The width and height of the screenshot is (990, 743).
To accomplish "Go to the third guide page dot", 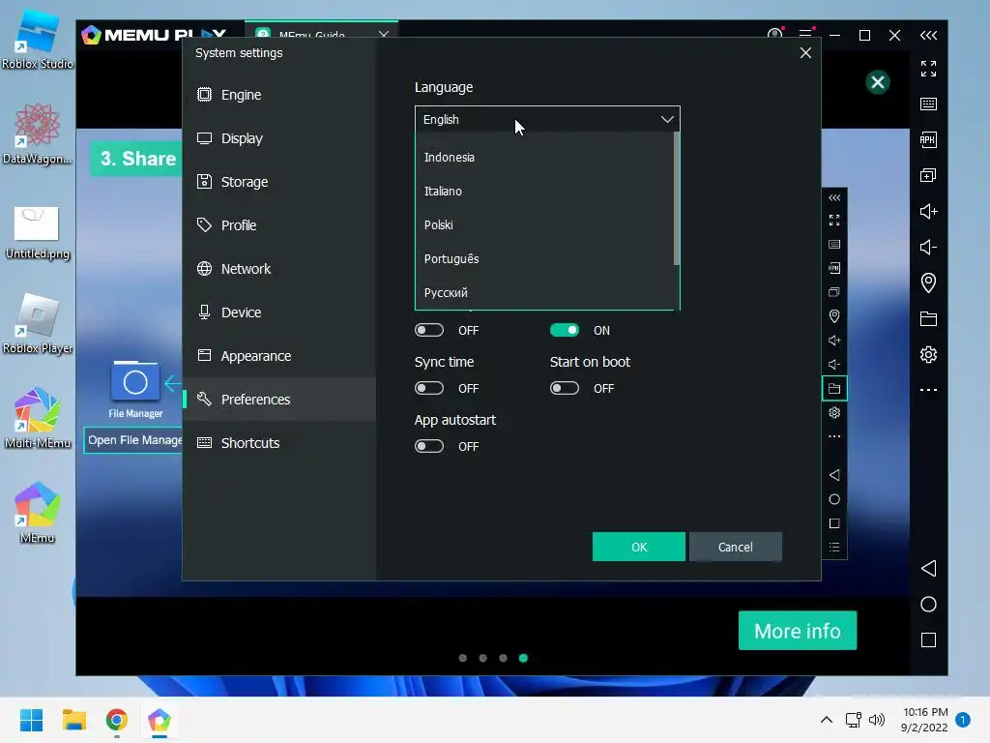I will click(503, 658).
